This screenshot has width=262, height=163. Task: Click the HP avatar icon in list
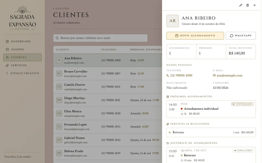[x=59, y=153]
